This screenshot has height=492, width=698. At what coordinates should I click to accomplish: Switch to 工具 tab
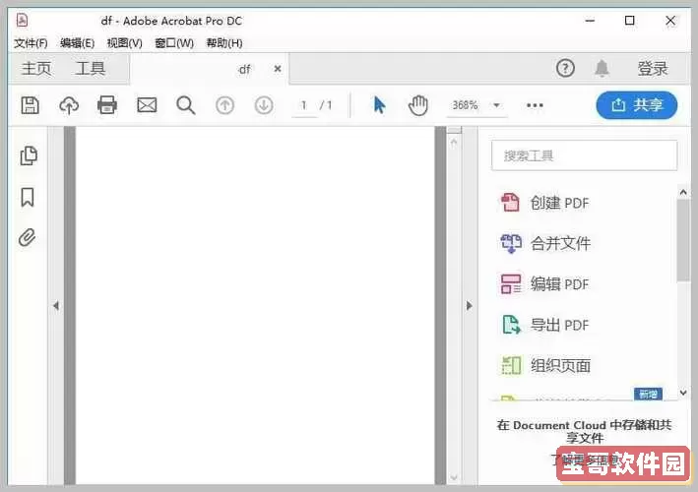[x=91, y=69]
